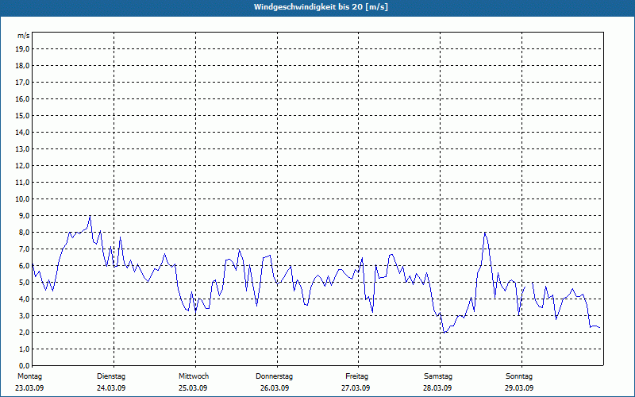Screen dimensions: 635x397
Task: Click the 5,0 y-axis label
Action: point(24,282)
